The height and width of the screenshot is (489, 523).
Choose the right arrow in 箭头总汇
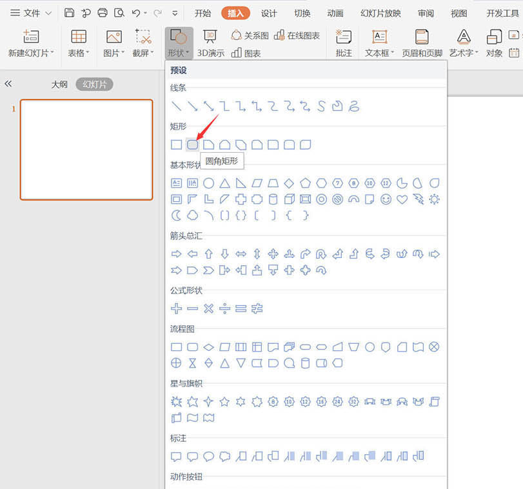tap(176, 254)
